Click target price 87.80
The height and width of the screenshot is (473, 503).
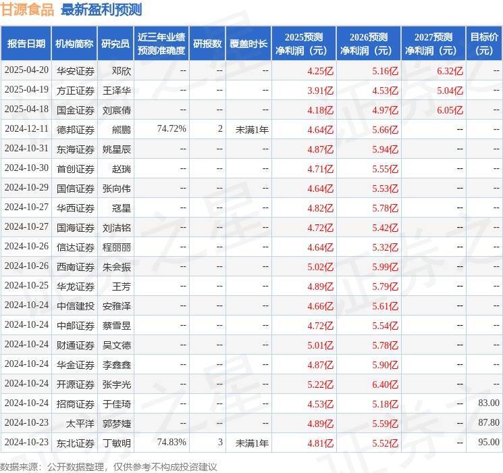489,422
